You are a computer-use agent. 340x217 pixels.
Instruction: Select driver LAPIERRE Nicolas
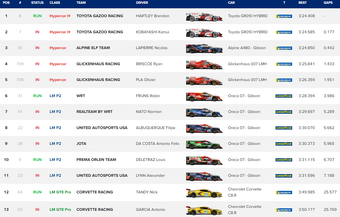click(151, 48)
